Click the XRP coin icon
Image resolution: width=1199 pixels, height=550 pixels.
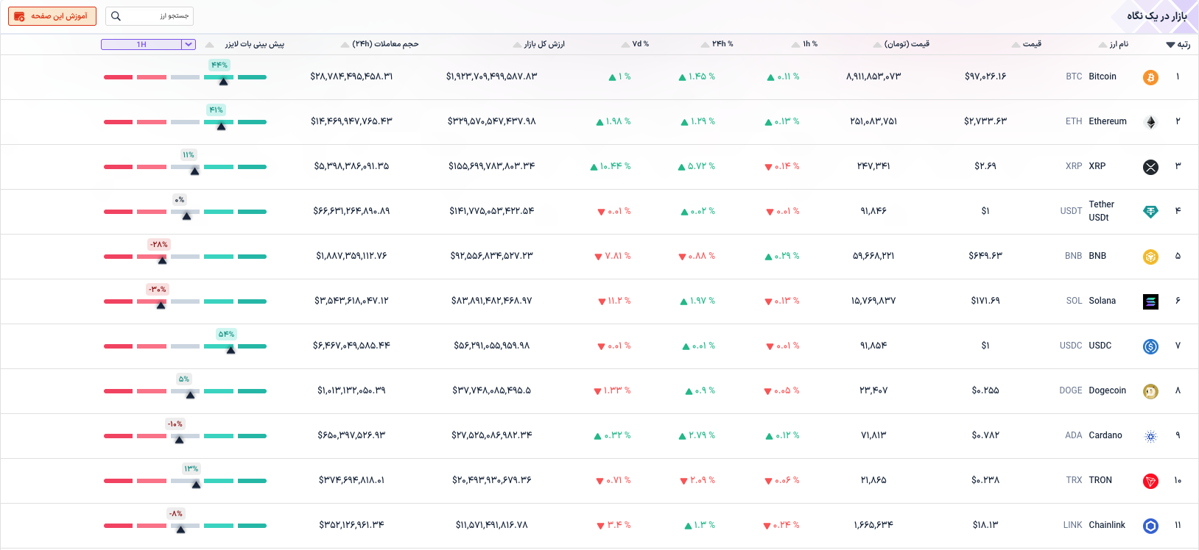tap(1150, 167)
